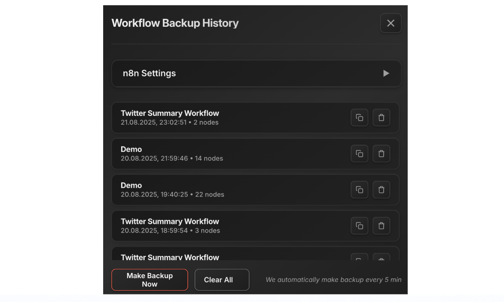
Task: Select the Demo 19:40:25 backup entry
Action: point(255,189)
